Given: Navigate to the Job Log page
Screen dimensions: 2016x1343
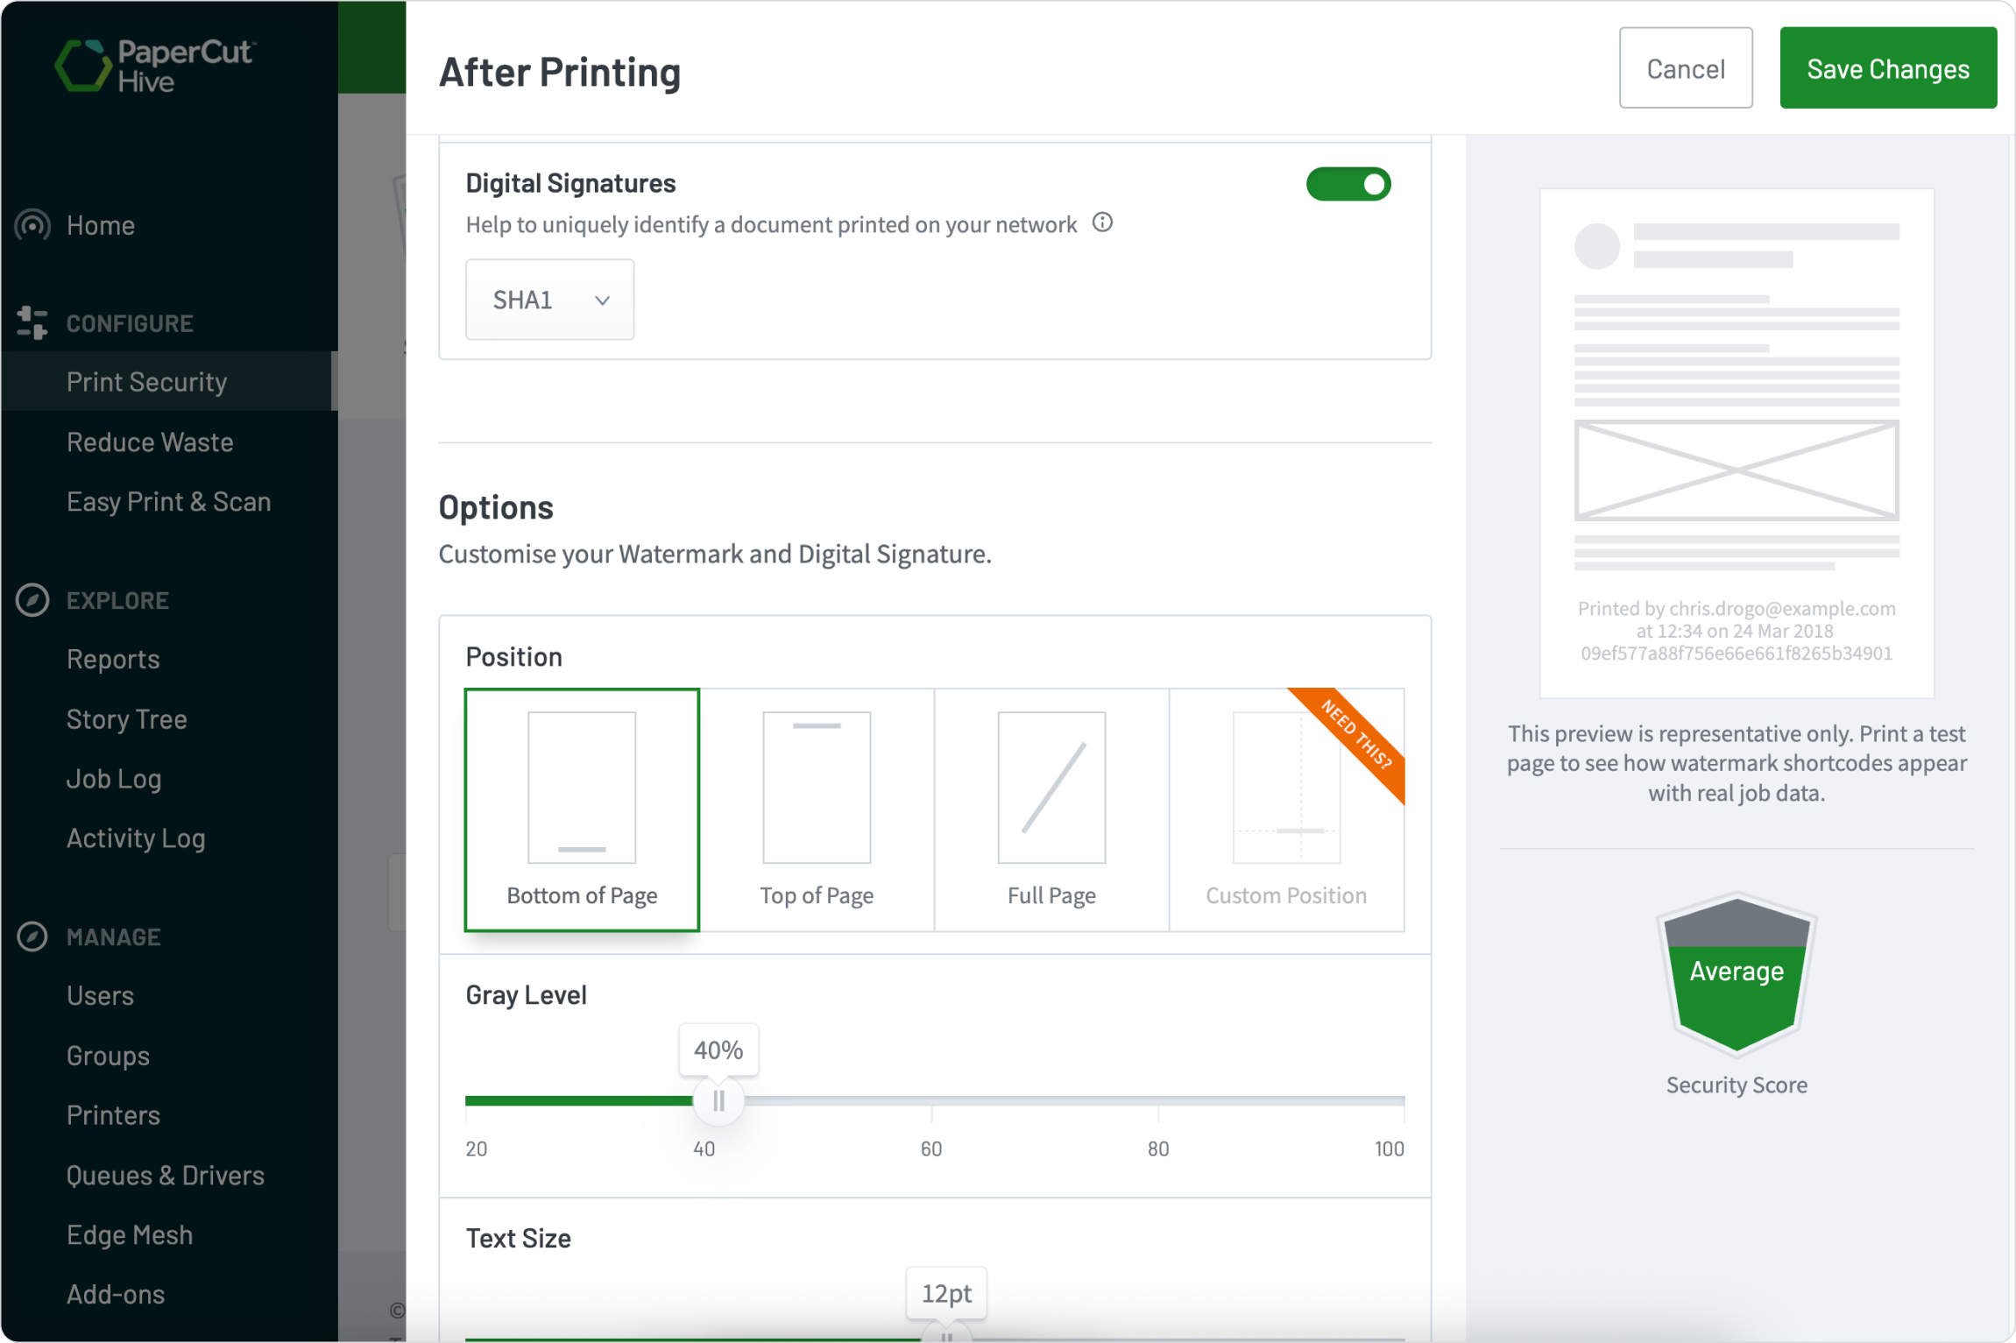Looking at the screenshot, I should coord(114,778).
